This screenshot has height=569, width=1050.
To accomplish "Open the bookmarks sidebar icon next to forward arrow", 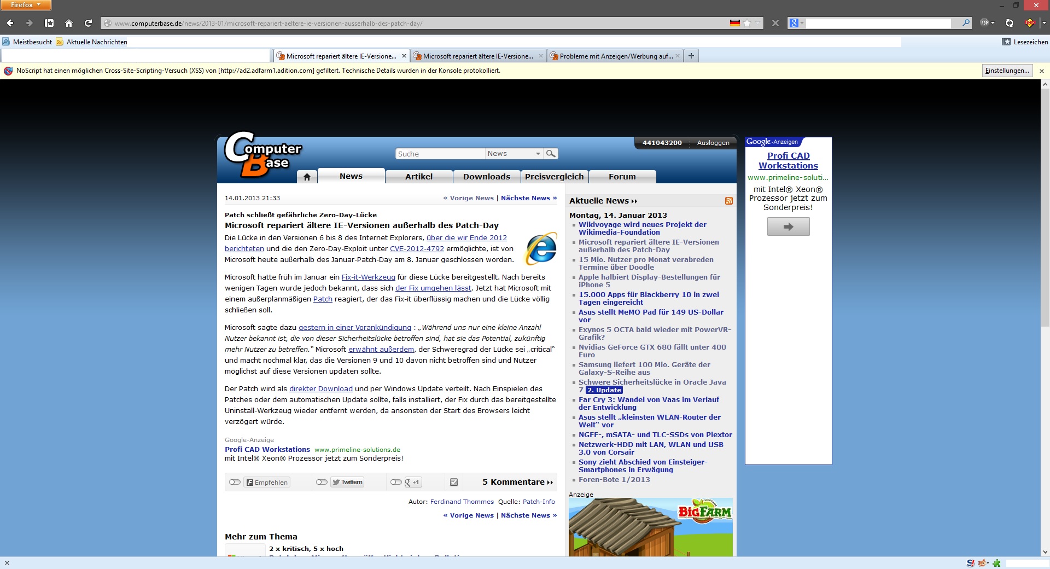I will 49,23.
